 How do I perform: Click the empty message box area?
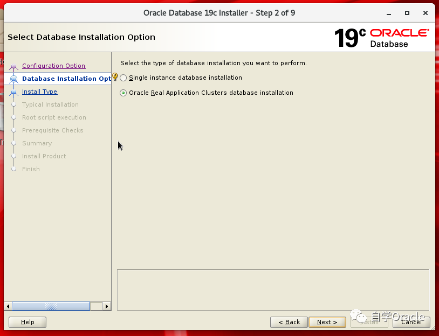pos(273,290)
